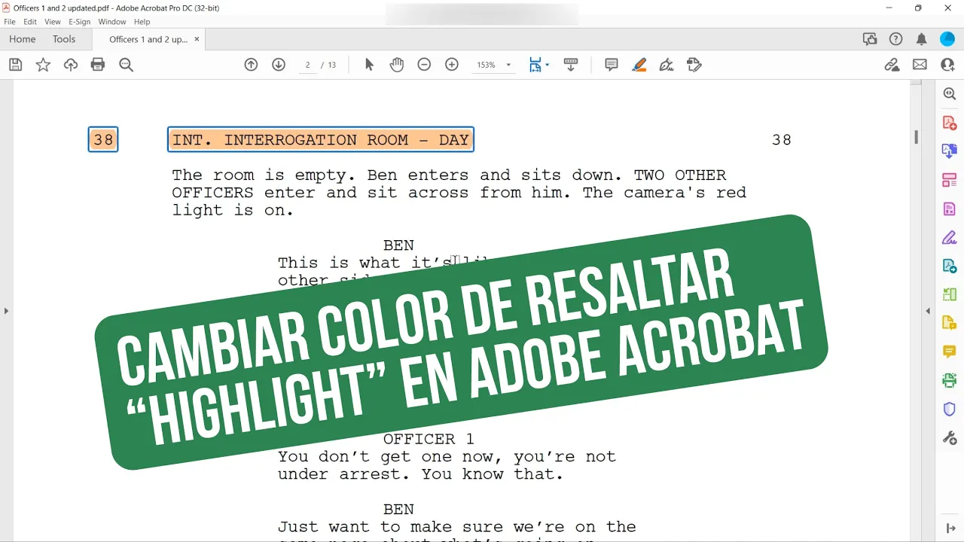This screenshot has height=542, width=964.
Task: Open the Edit menu
Action: (30, 22)
